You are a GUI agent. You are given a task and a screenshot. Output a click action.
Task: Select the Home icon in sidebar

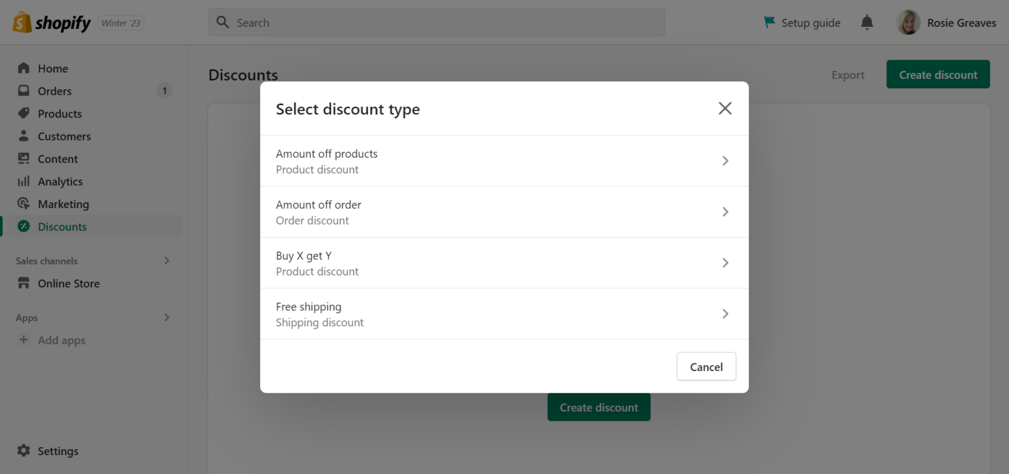[24, 68]
